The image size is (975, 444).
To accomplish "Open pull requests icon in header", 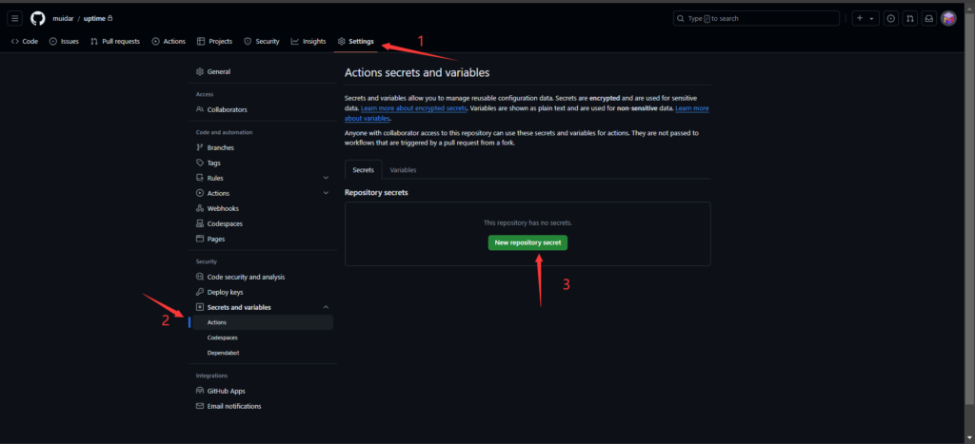I will [909, 19].
